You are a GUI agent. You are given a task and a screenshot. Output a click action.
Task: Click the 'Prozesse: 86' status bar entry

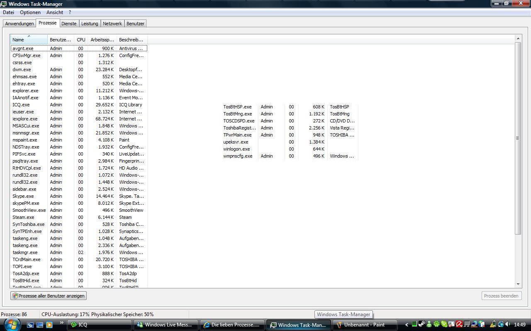(x=14, y=314)
